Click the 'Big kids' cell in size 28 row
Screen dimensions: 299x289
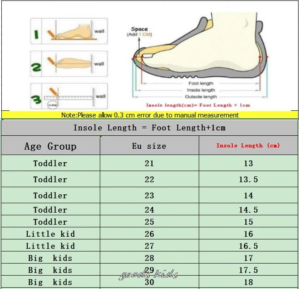click(51, 258)
